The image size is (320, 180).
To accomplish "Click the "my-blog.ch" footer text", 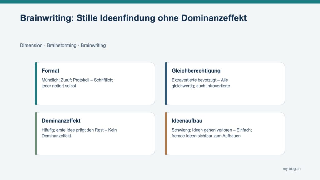I will point(292,169).
